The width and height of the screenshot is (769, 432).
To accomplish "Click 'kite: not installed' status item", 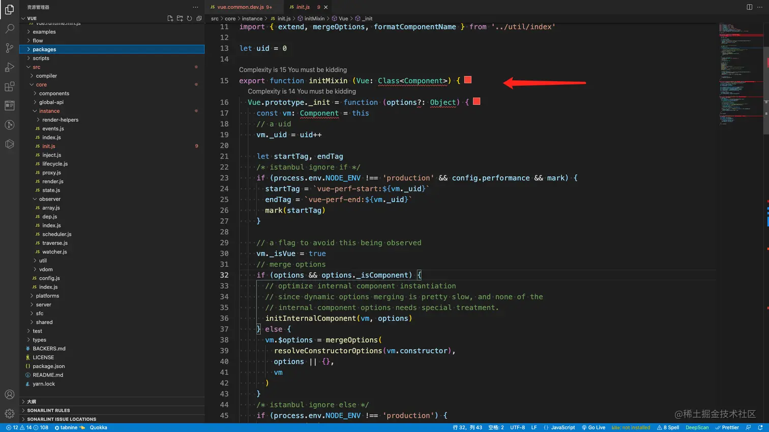I will coord(631,427).
